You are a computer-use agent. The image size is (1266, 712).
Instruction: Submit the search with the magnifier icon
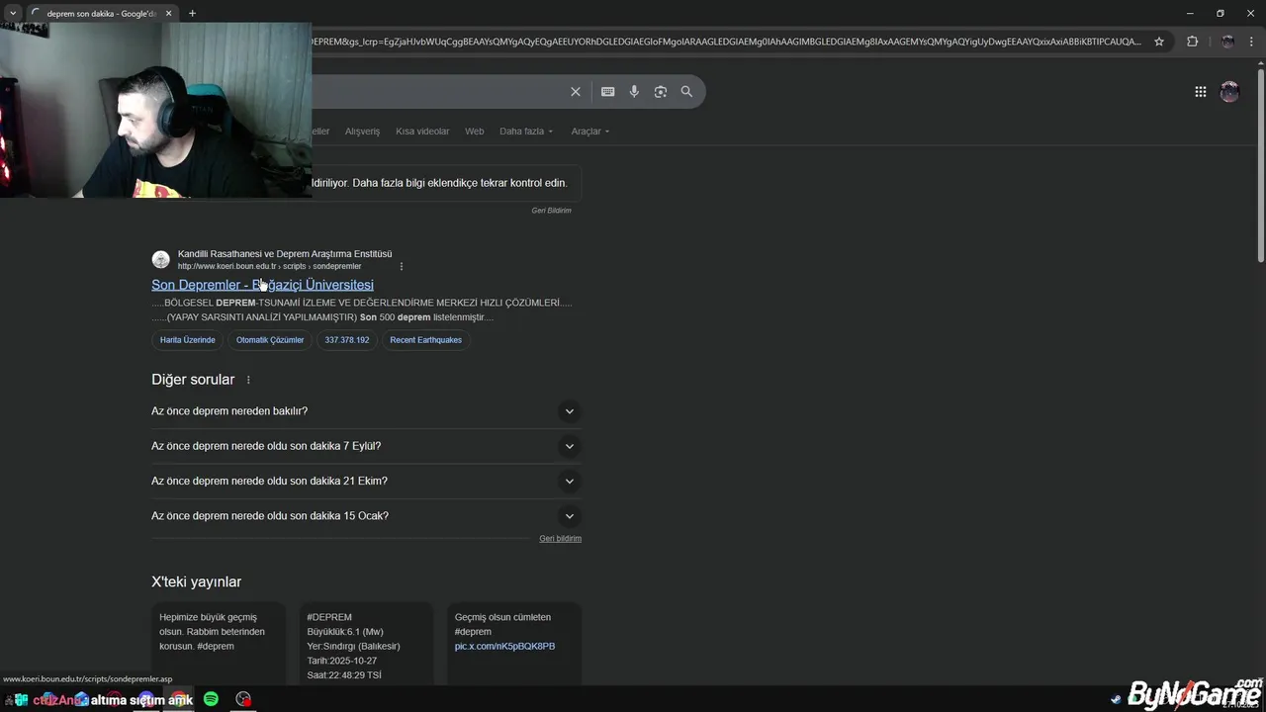686,92
